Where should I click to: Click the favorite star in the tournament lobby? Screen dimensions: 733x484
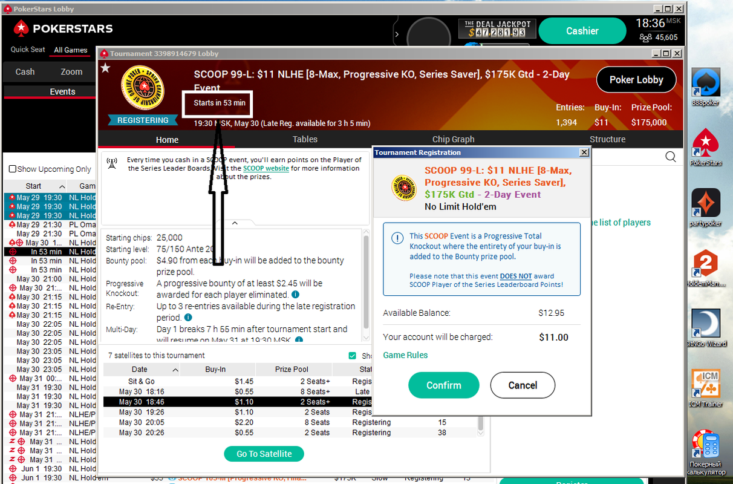(x=106, y=68)
